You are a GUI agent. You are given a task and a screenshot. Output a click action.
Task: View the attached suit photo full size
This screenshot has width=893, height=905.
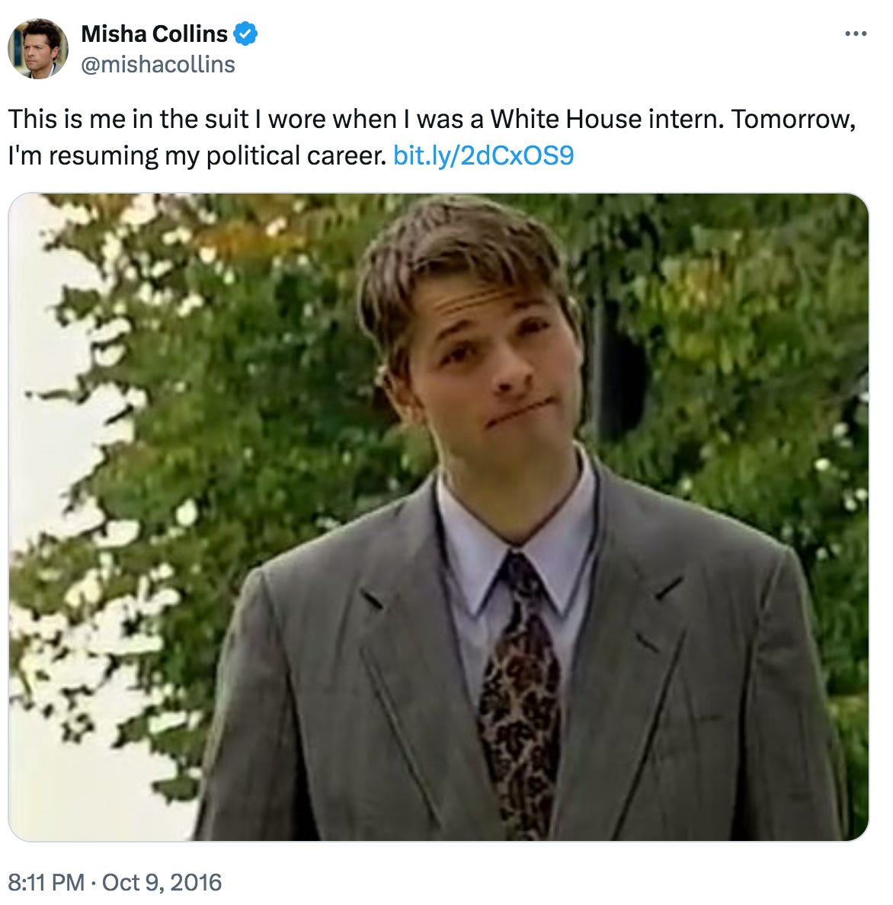438,516
